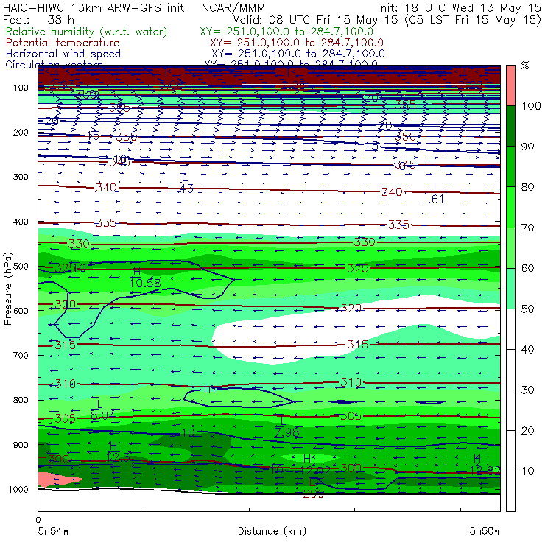The width and height of the screenshot is (545, 545).
Task: Select the '800' pressure axis tick label
Action: tap(21, 400)
